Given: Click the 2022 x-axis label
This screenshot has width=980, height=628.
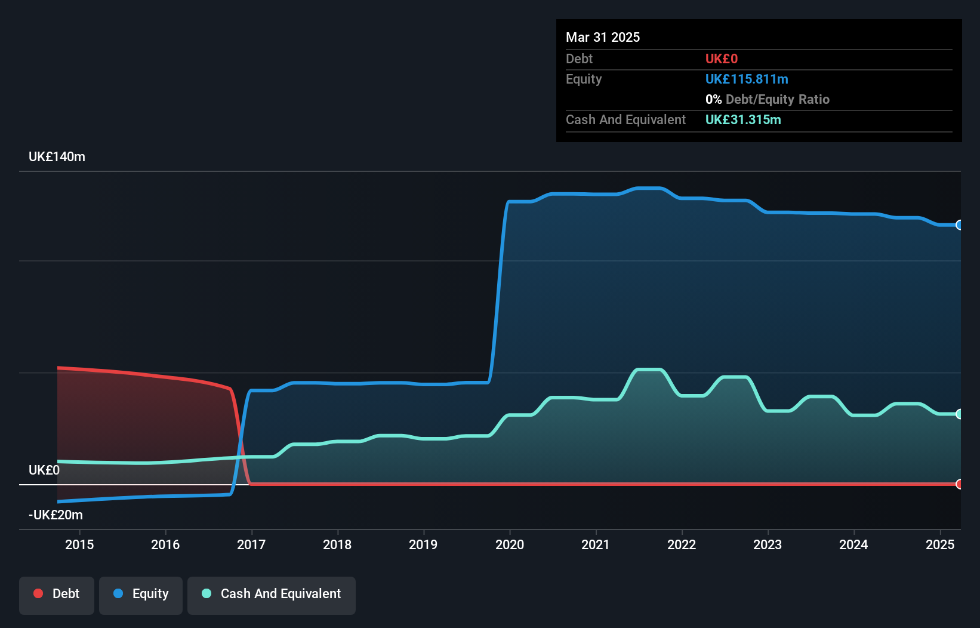Looking at the screenshot, I should click(682, 544).
